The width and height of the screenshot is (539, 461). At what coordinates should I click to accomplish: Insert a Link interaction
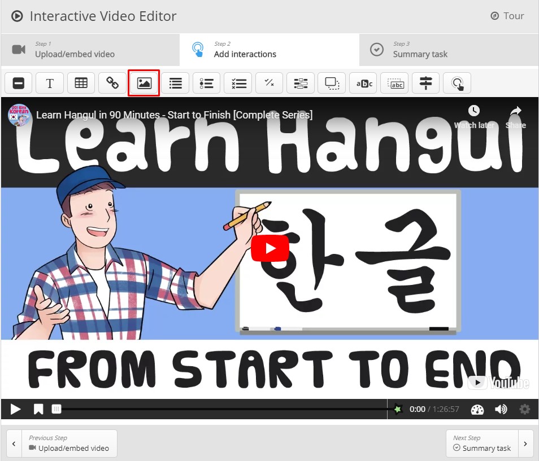(112, 83)
